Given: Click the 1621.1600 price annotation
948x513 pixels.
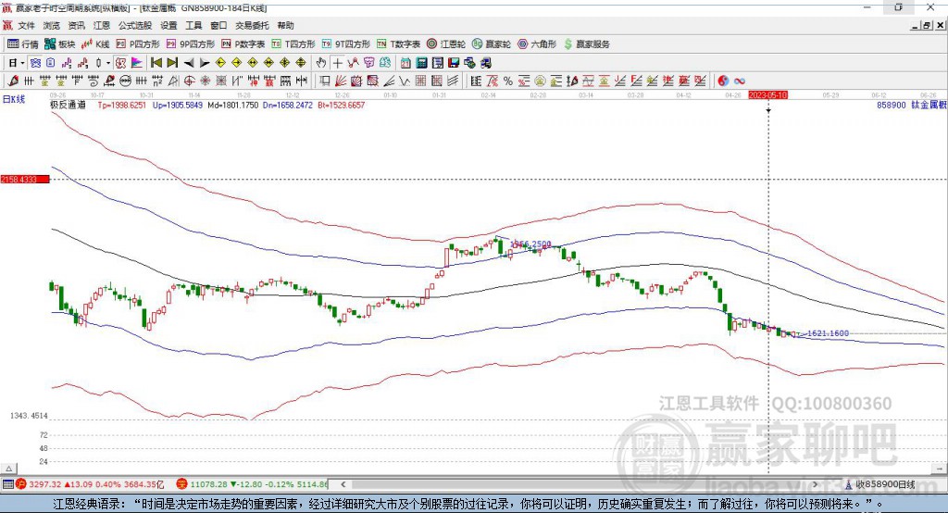Looking at the screenshot, I should [828, 333].
